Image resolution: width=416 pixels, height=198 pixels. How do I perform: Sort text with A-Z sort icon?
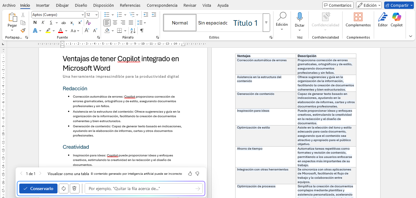[133, 30]
